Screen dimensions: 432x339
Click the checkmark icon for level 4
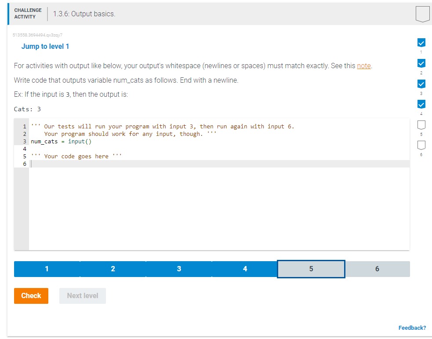click(421, 104)
